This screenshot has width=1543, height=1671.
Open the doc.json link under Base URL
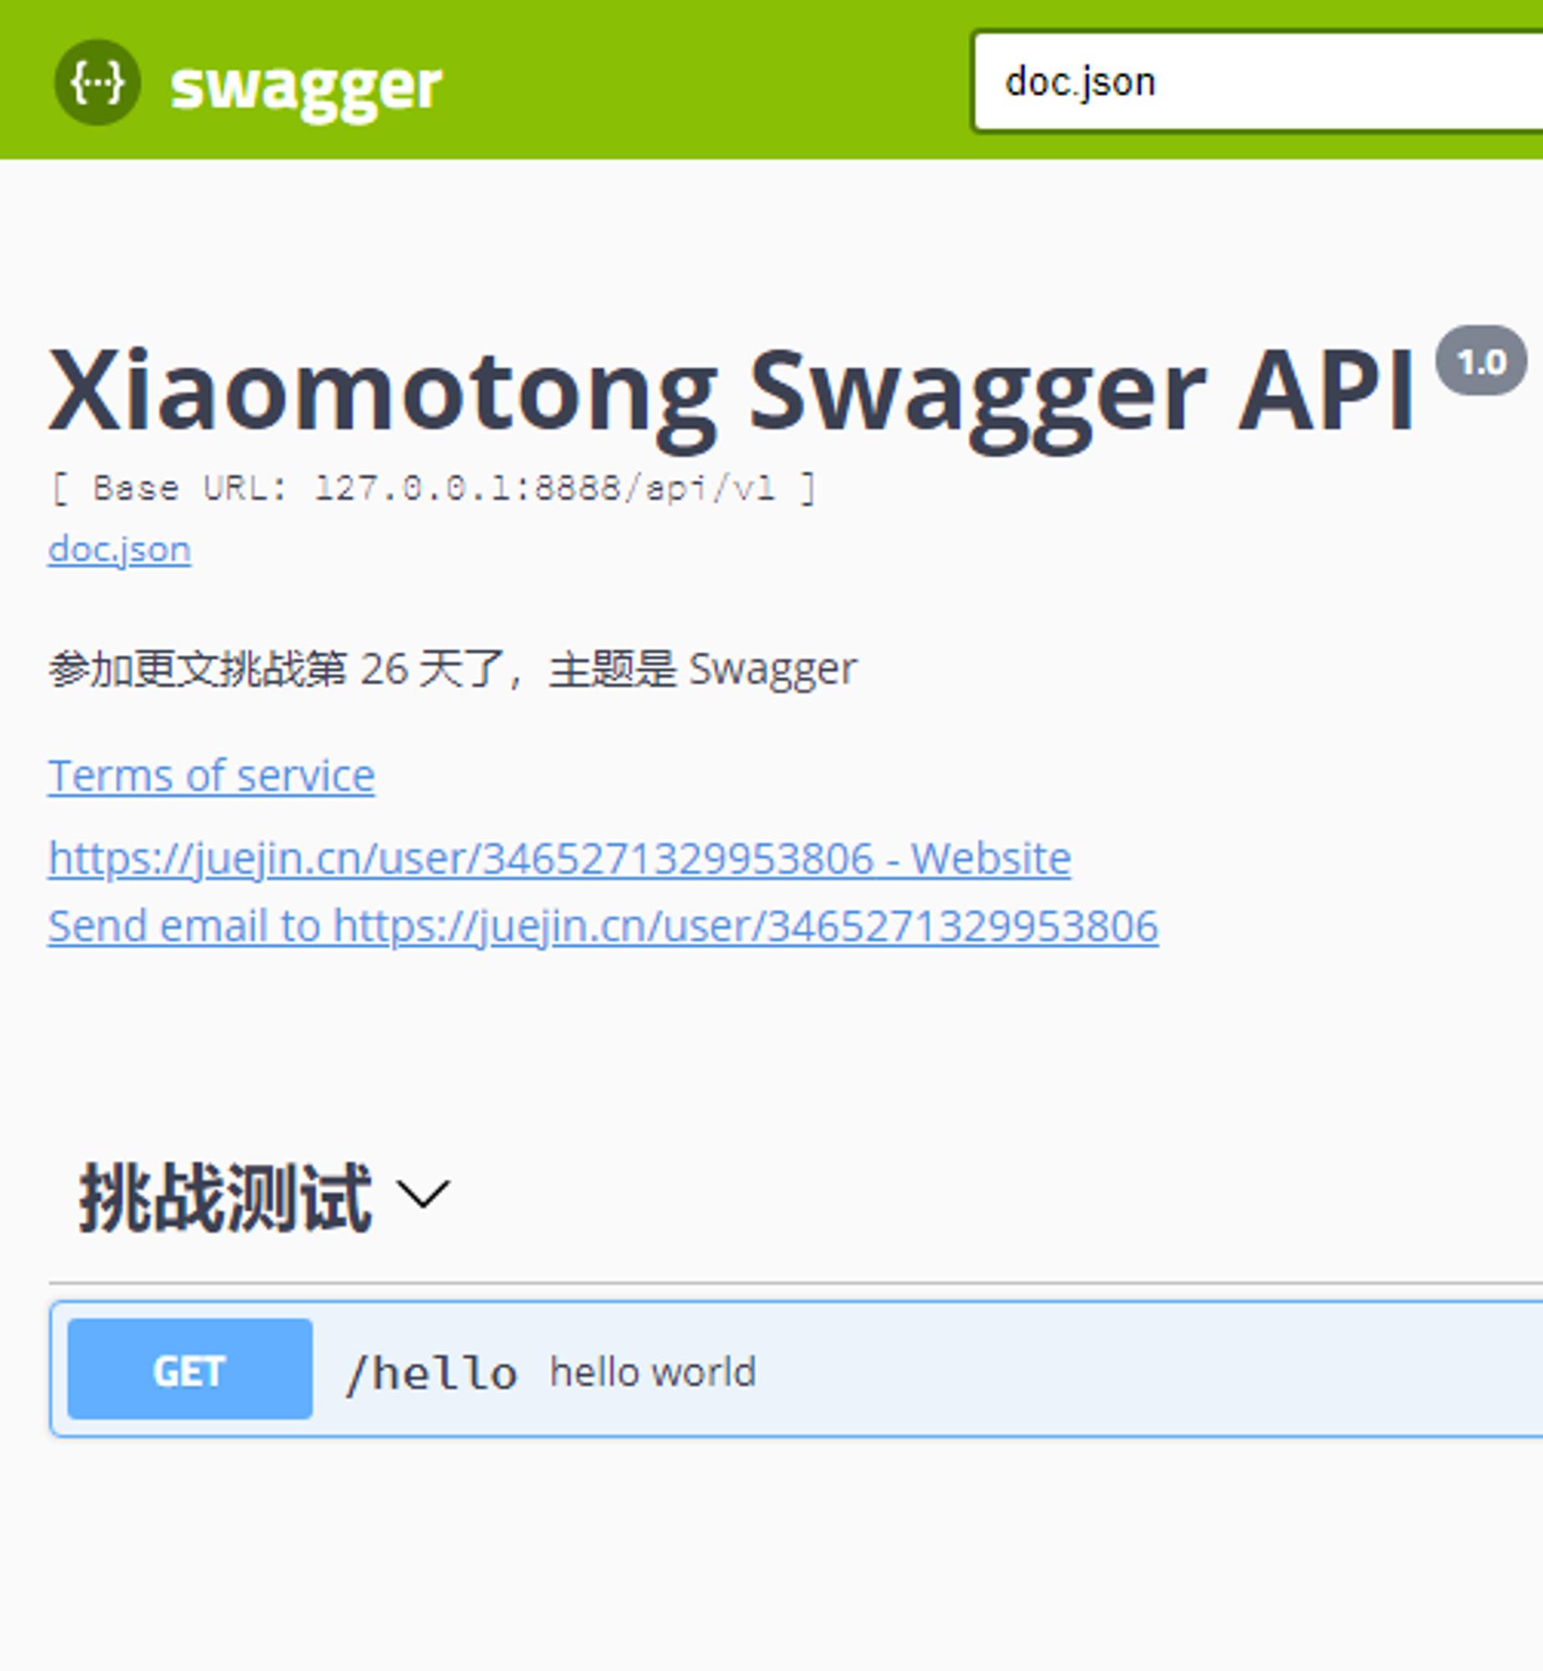tap(120, 550)
